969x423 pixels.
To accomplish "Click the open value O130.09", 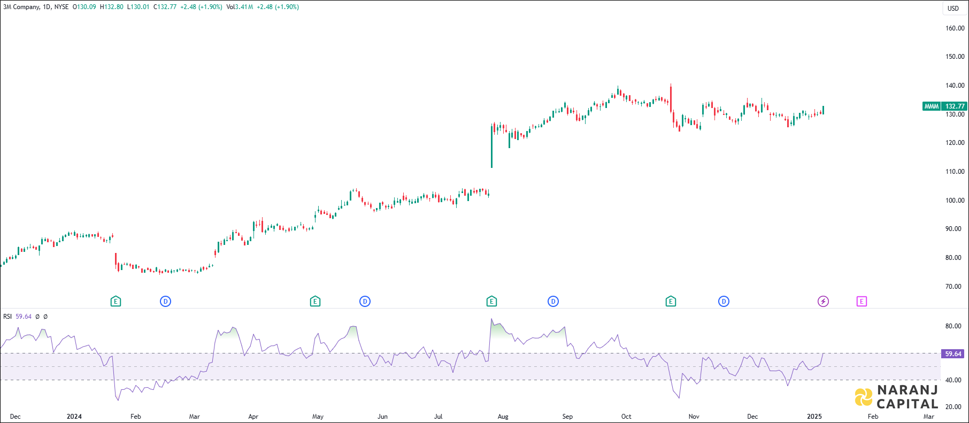I will point(84,7).
